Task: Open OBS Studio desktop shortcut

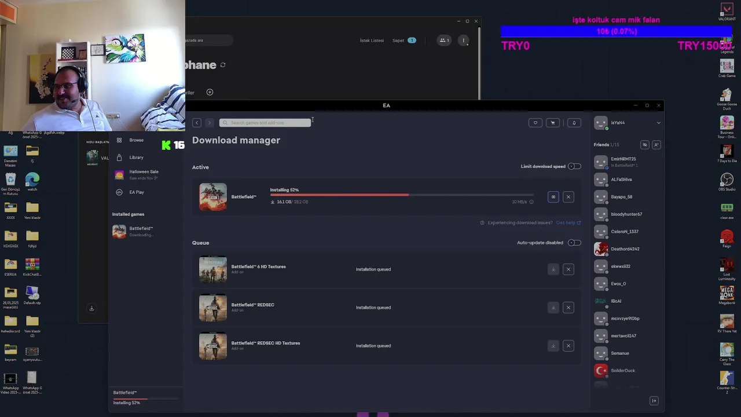Action: pos(727,182)
